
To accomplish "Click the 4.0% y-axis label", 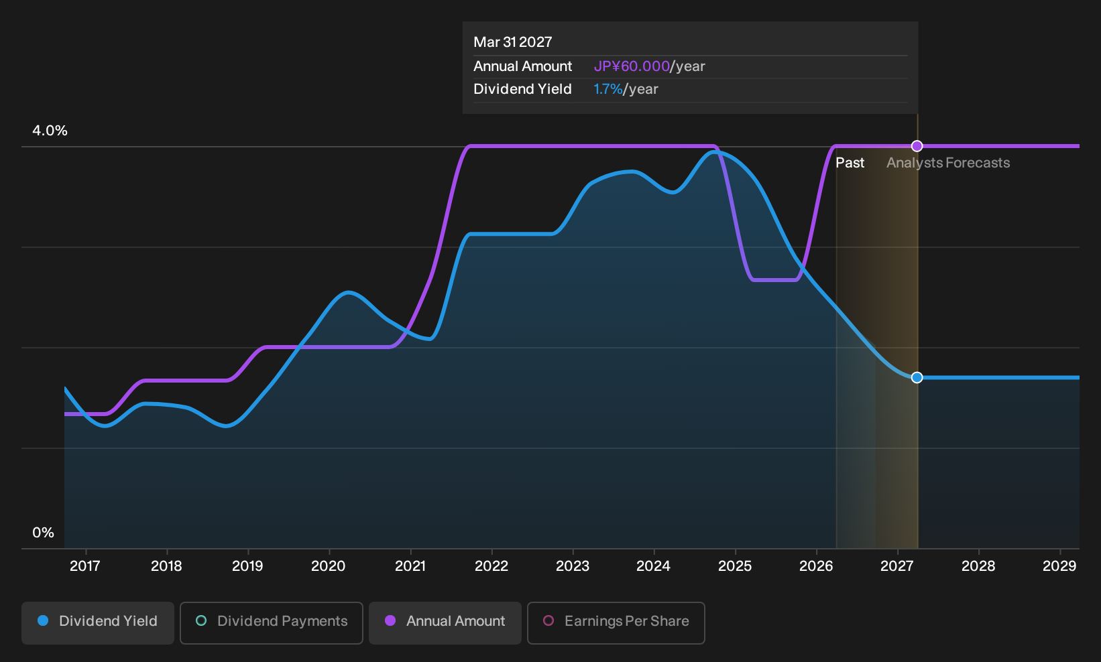I will [50, 131].
